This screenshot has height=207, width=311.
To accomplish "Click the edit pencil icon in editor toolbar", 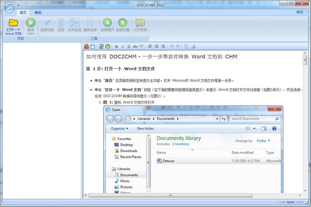I will coord(102,47).
